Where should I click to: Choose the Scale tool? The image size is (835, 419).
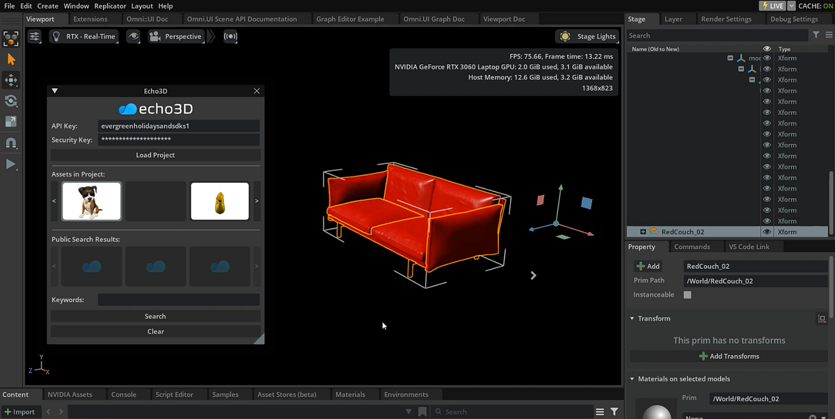(x=10, y=122)
